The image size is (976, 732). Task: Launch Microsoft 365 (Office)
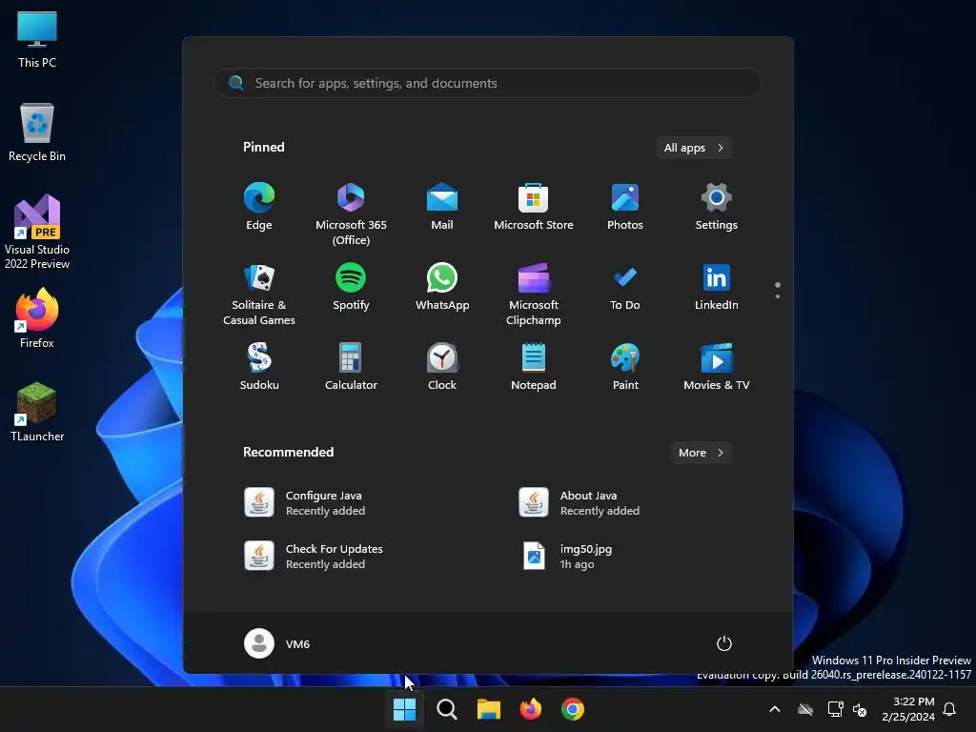pos(351,214)
